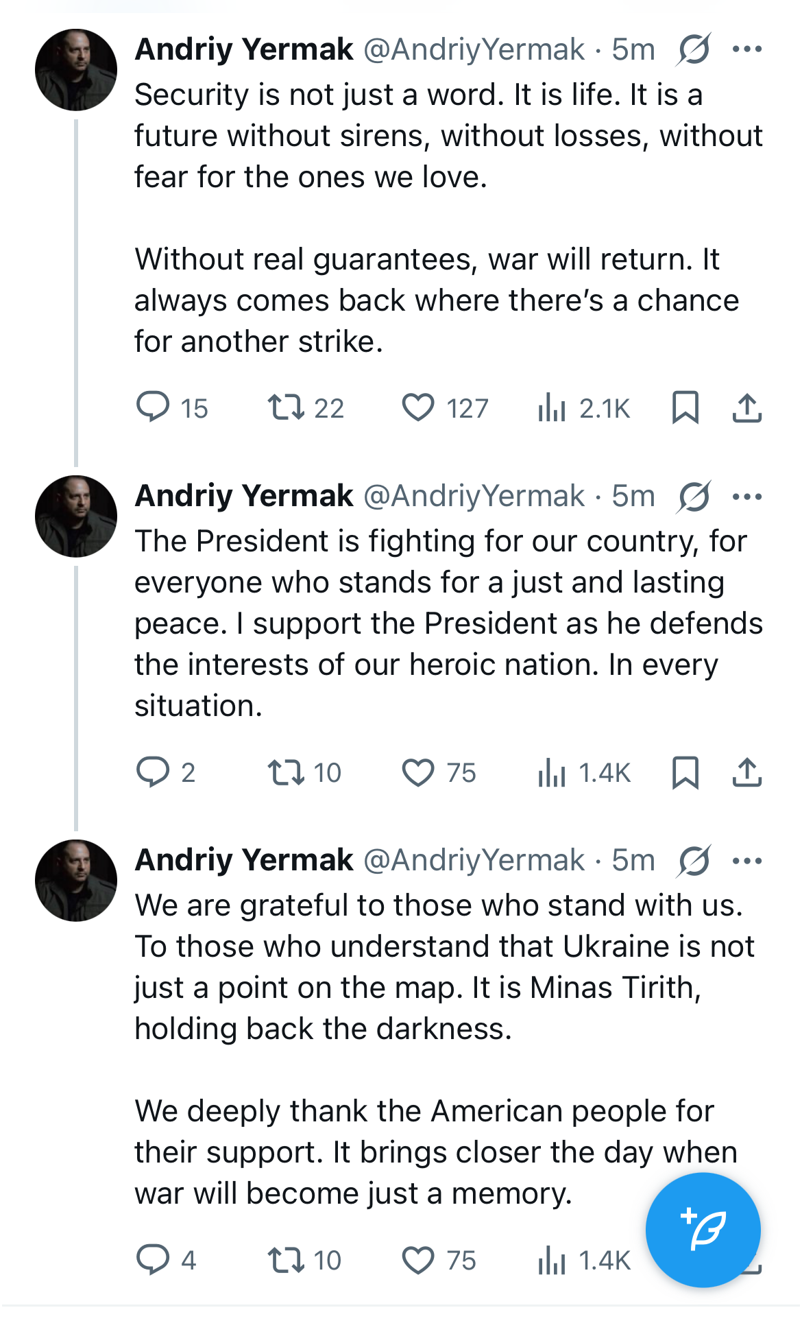802x1321 pixels.
Task: Reply to the 'Security is not just a word' tweet
Action: pyautogui.click(x=153, y=407)
